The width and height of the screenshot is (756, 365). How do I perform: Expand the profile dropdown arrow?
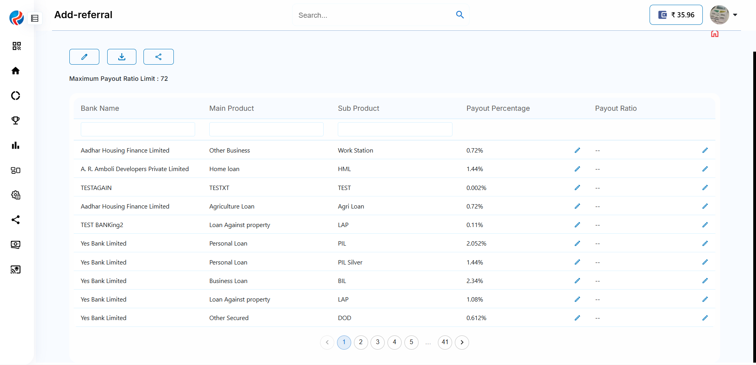(x=735, y=15)
